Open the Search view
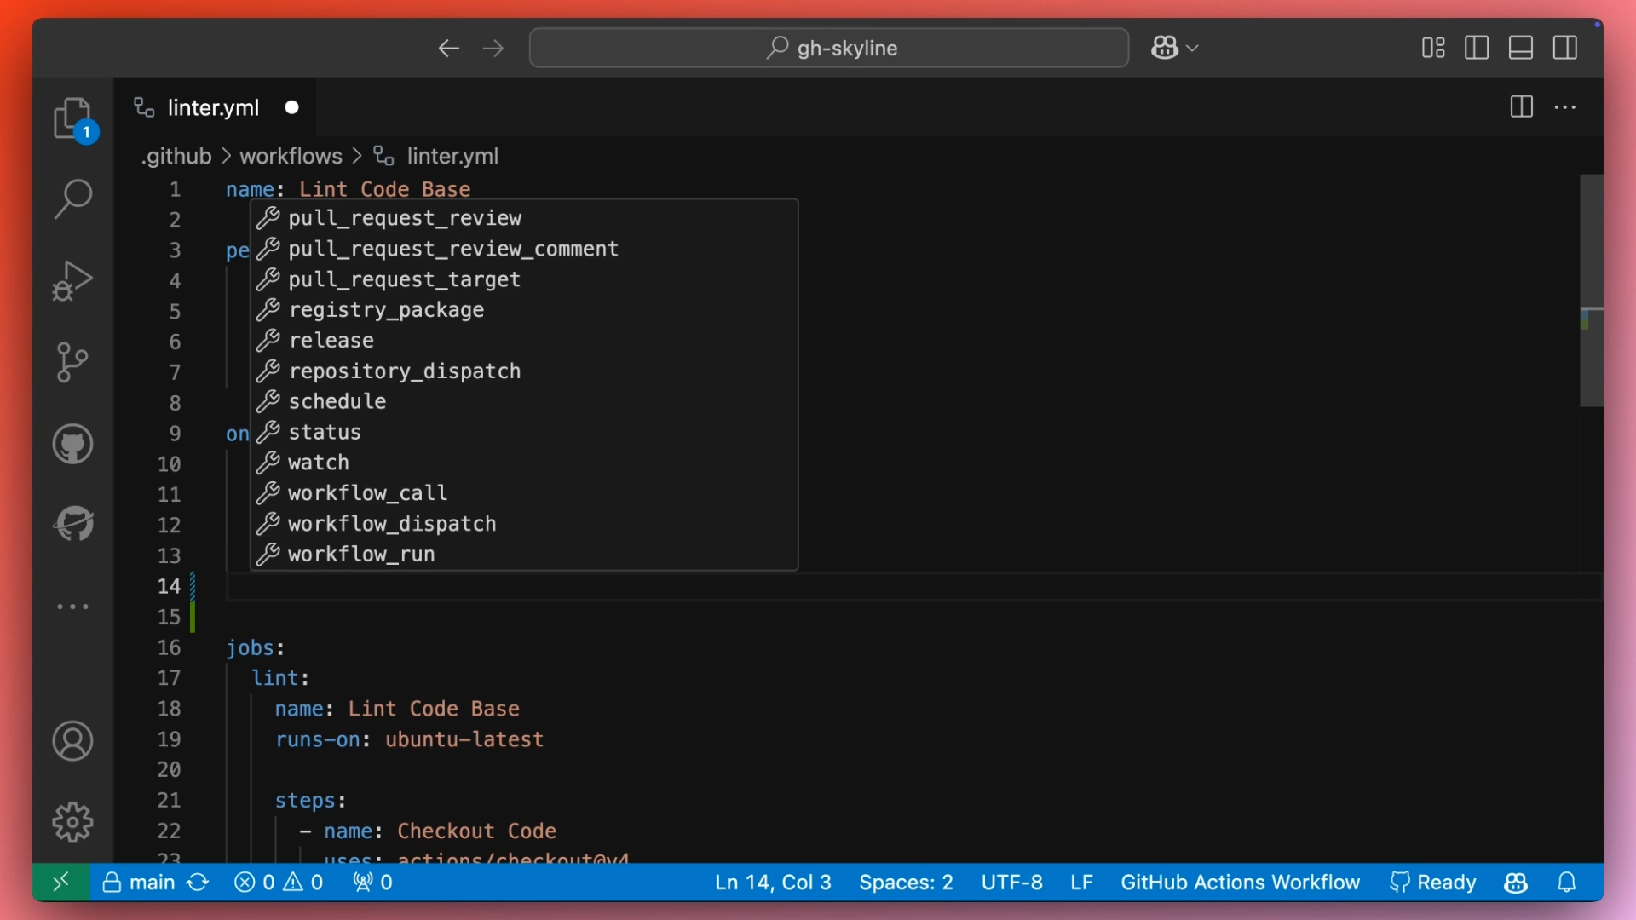 (73, 198)
